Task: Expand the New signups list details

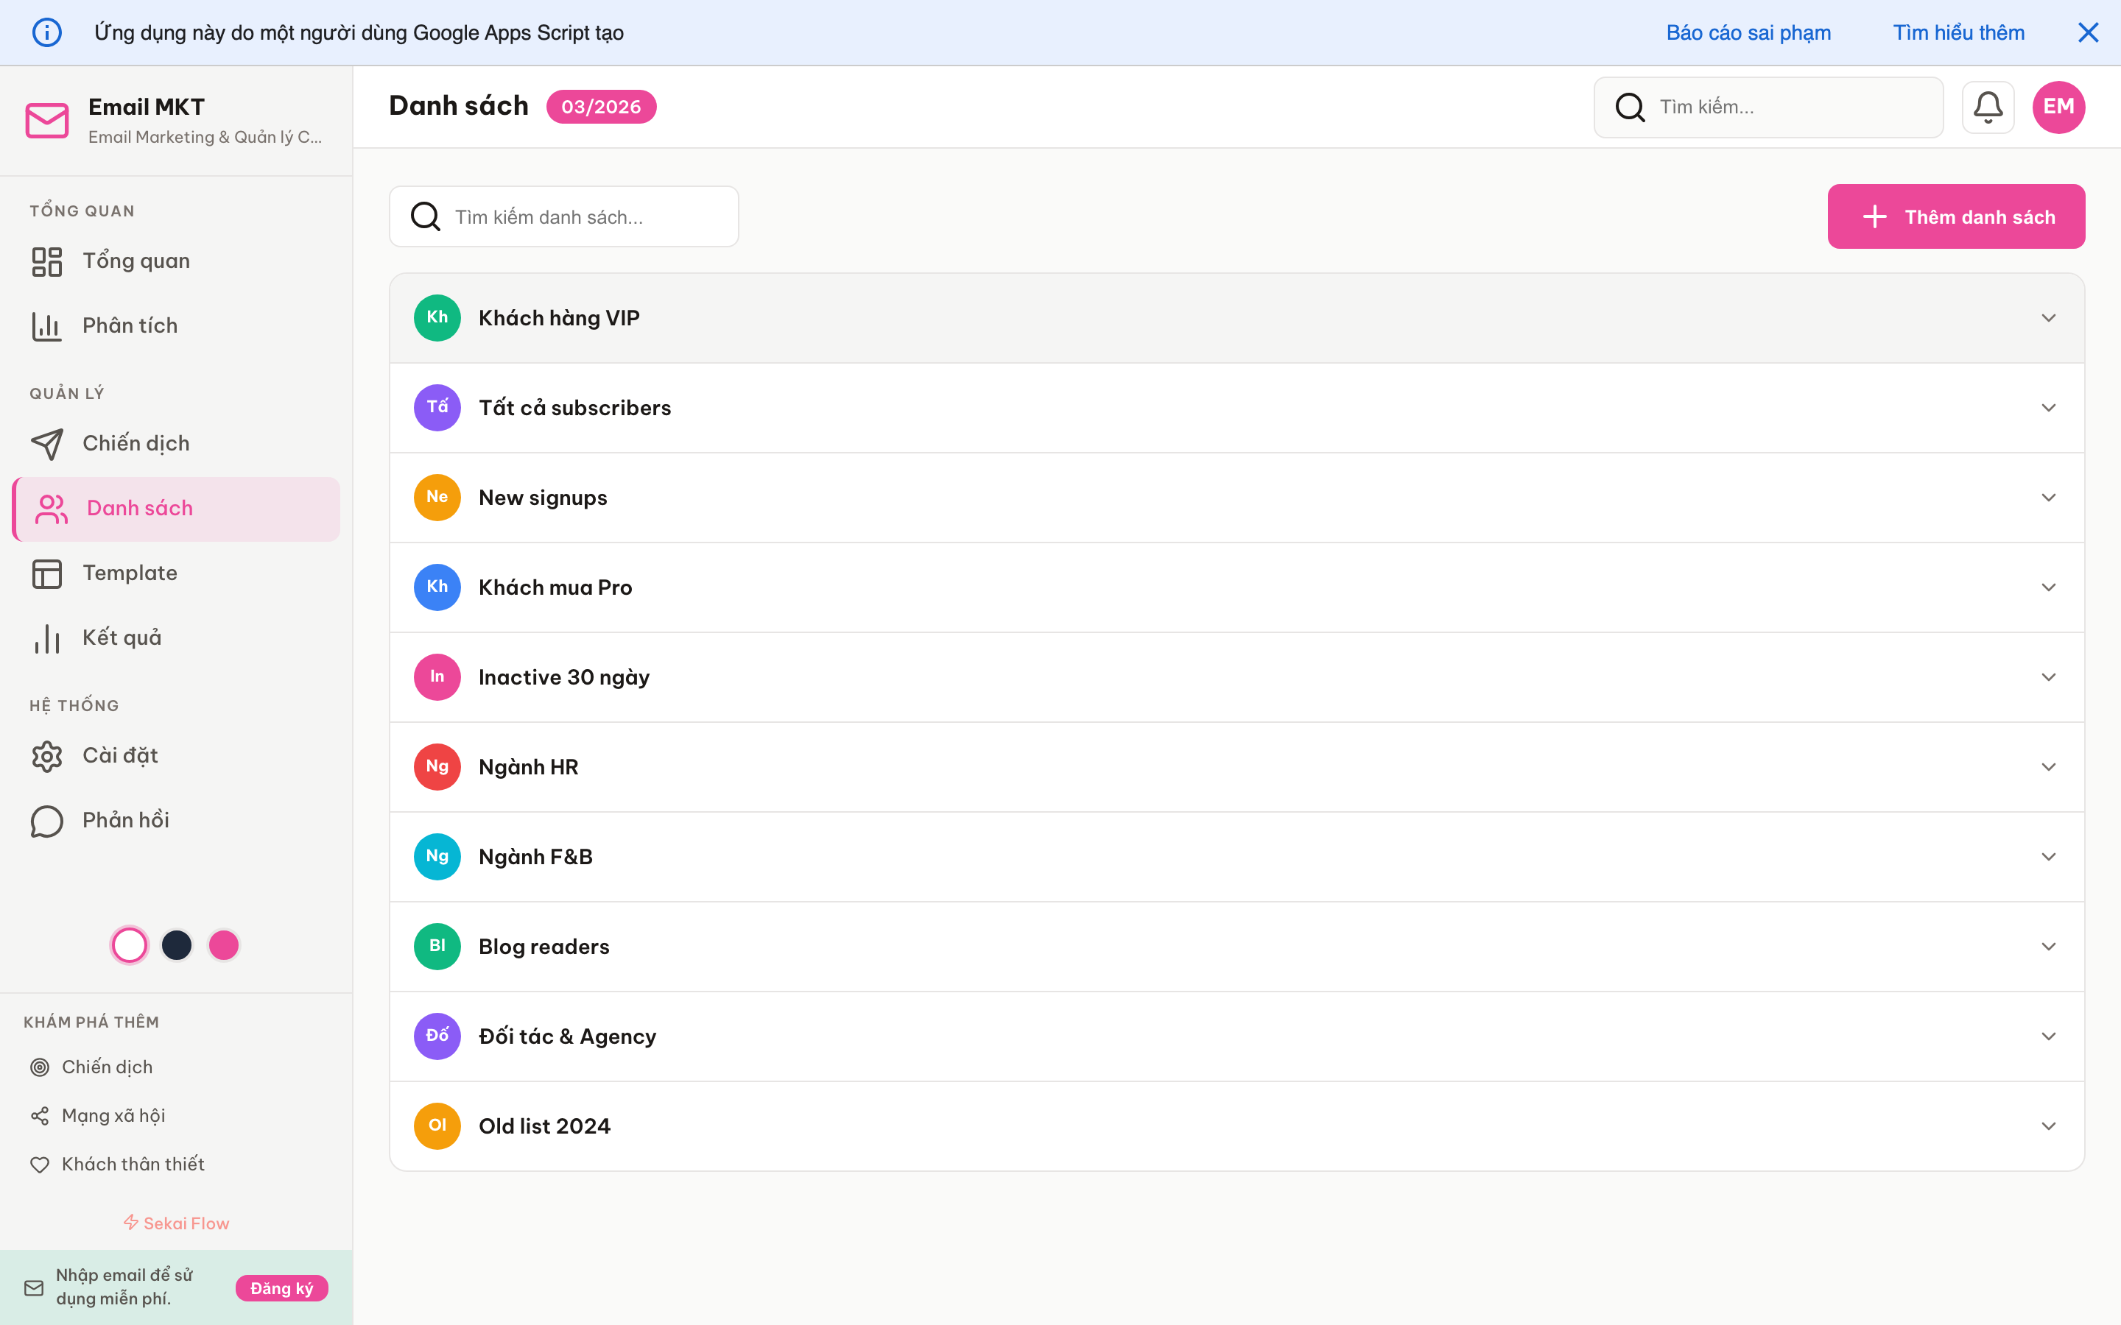Action: tap(2048, 497)
